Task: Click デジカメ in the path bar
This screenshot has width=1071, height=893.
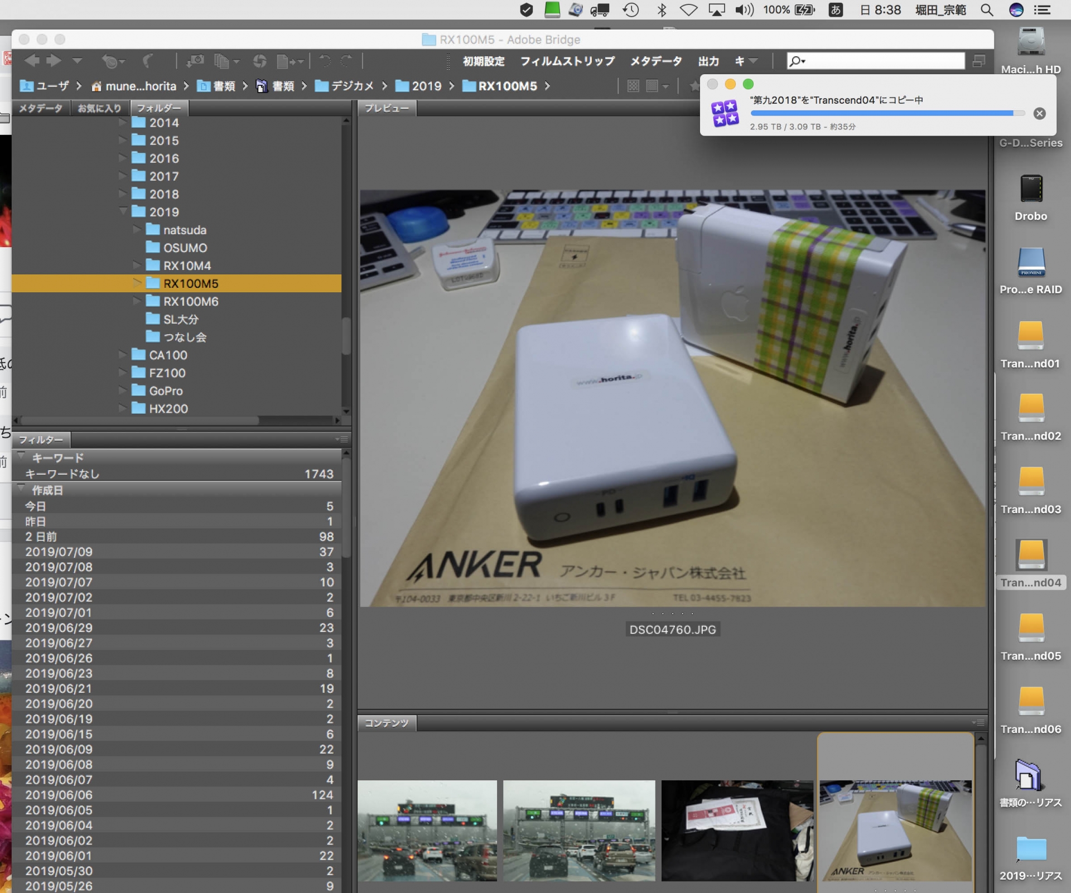Action: 344,86
